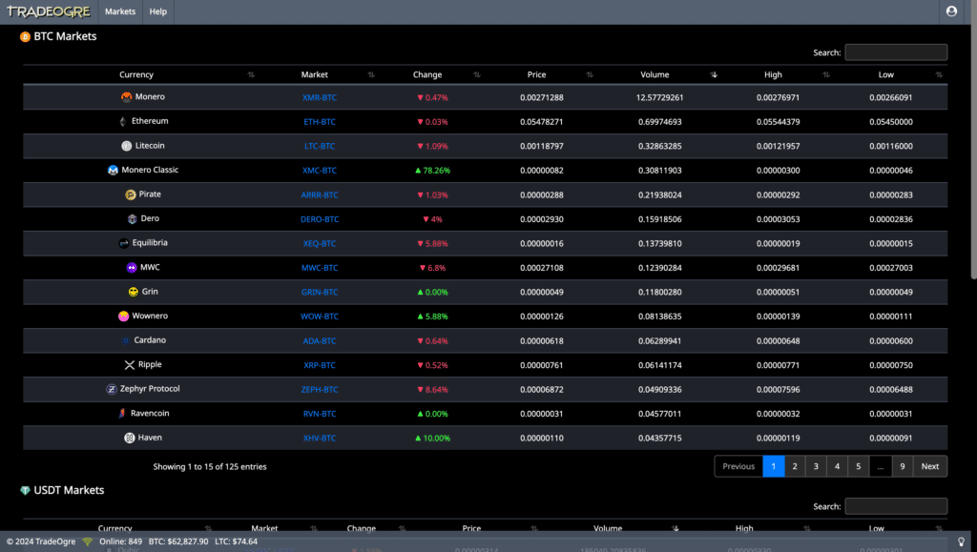Open the ARRR-BTC market link
The height and width of the screenshot is (552, 977).
click(320, 194)
